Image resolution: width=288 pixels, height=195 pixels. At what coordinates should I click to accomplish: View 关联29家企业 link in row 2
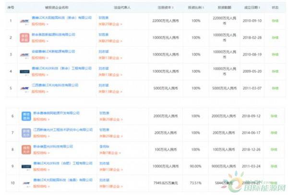110,41
